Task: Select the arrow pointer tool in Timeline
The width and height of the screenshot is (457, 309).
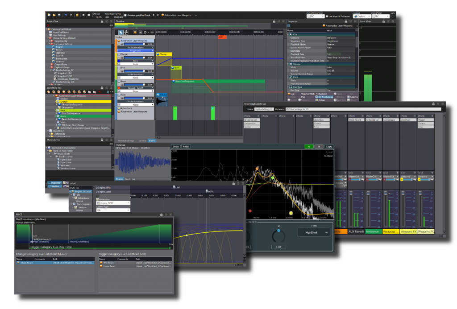Action: [x=120, y=32]
